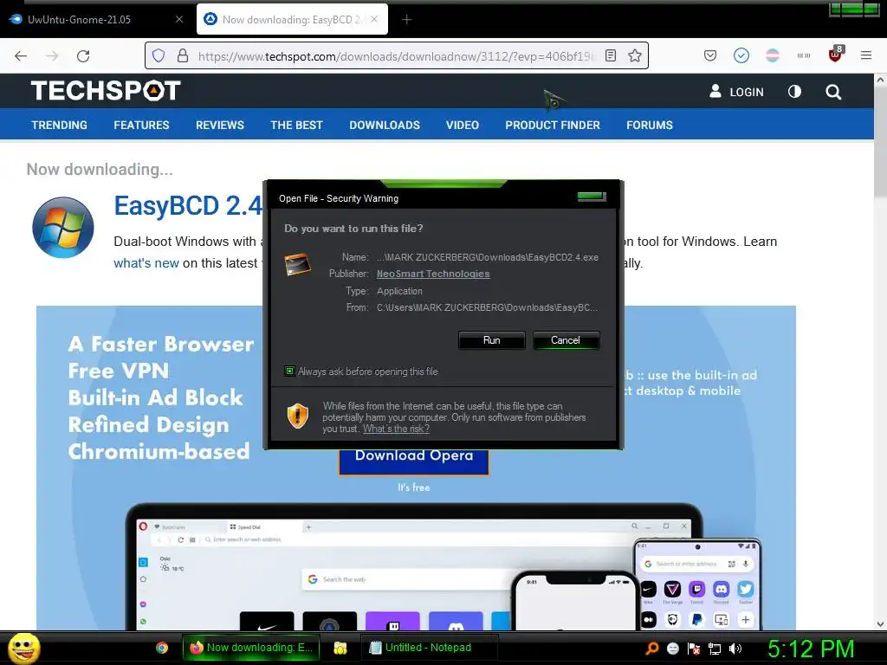Image resolution: width=887 pixels, height=665 pixels.
Task: Click the browser Forward arrow
Action: coord(52,56)
